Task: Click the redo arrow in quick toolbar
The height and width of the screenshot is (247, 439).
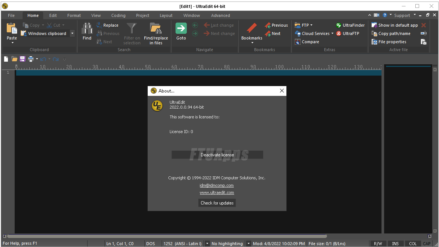Action: coord(56,59)
